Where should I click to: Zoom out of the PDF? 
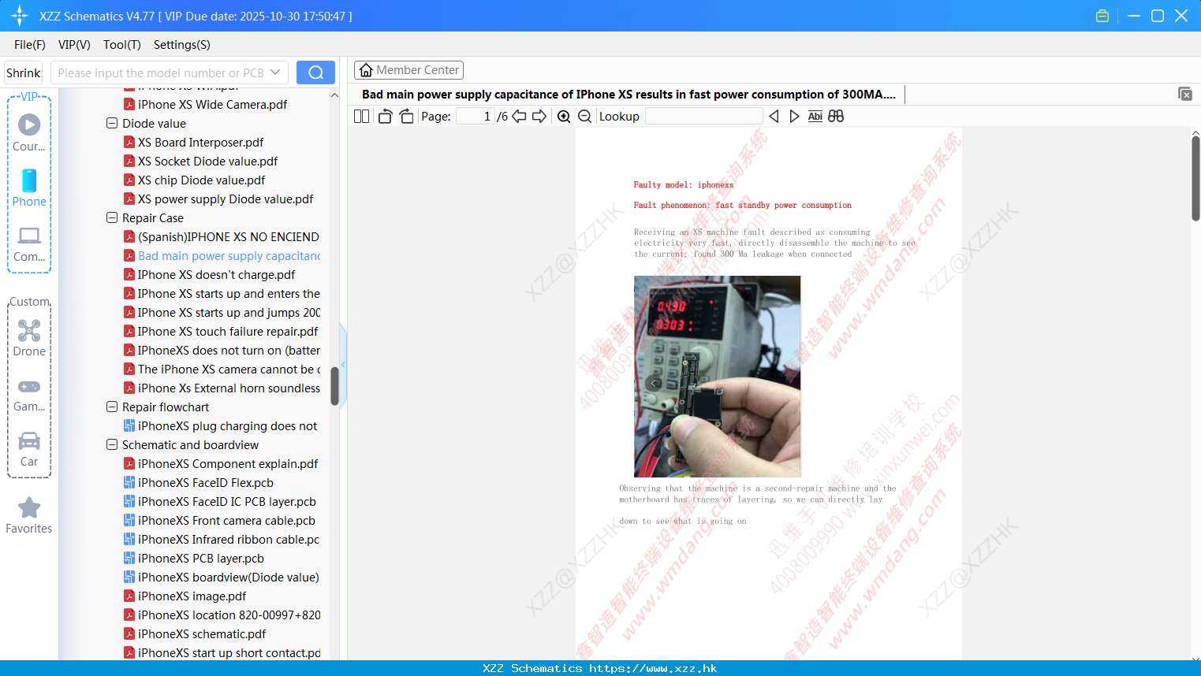(584, 116)
